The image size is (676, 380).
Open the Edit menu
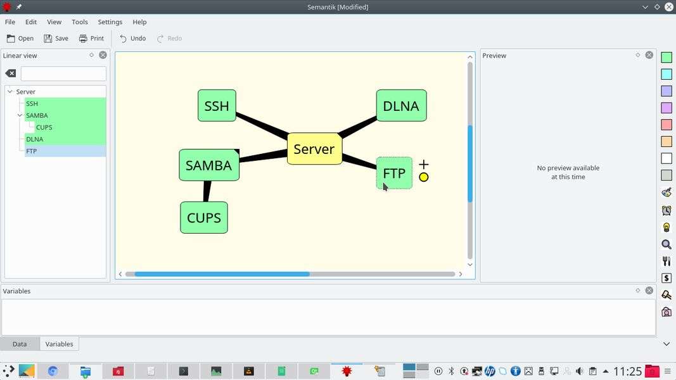click(x=30, y=22)
